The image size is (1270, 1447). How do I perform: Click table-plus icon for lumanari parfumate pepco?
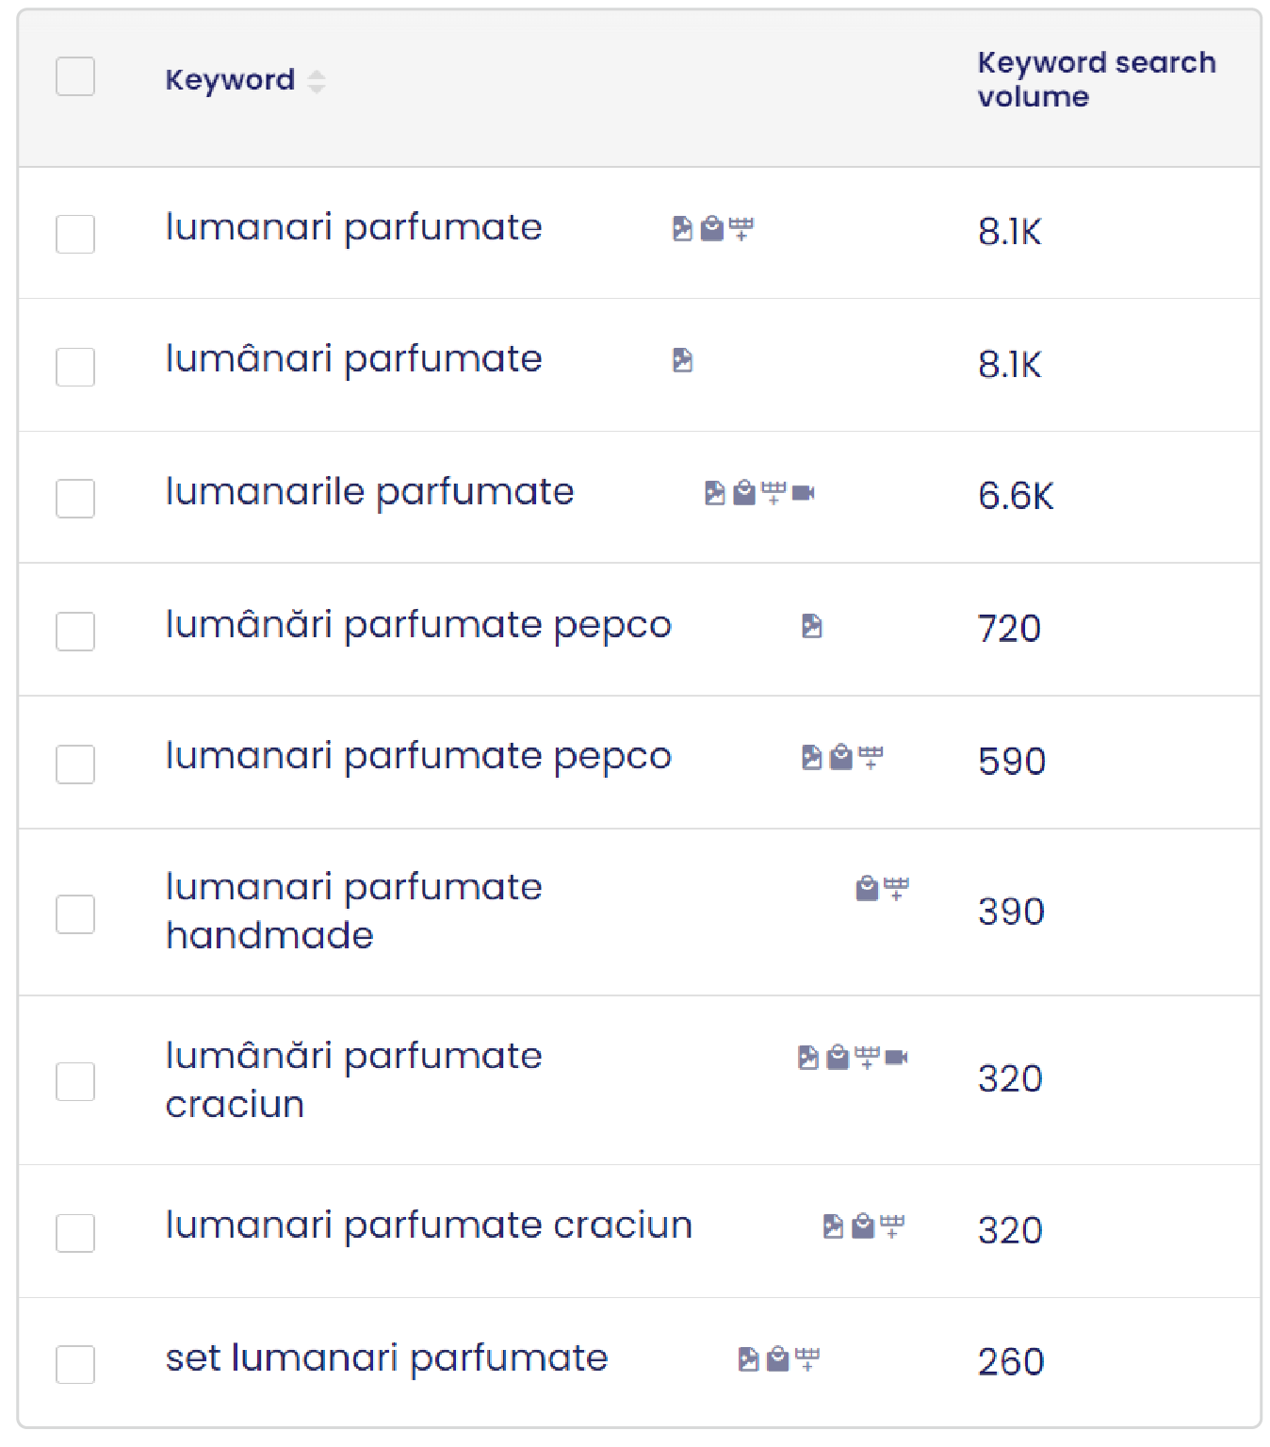click(x=871, y=757)
